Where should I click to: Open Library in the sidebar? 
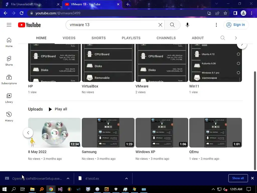coord(9,98)
